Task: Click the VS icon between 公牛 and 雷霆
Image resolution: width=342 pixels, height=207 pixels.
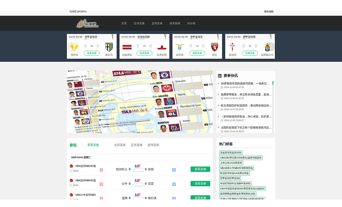Action: [x=138, y=180]
